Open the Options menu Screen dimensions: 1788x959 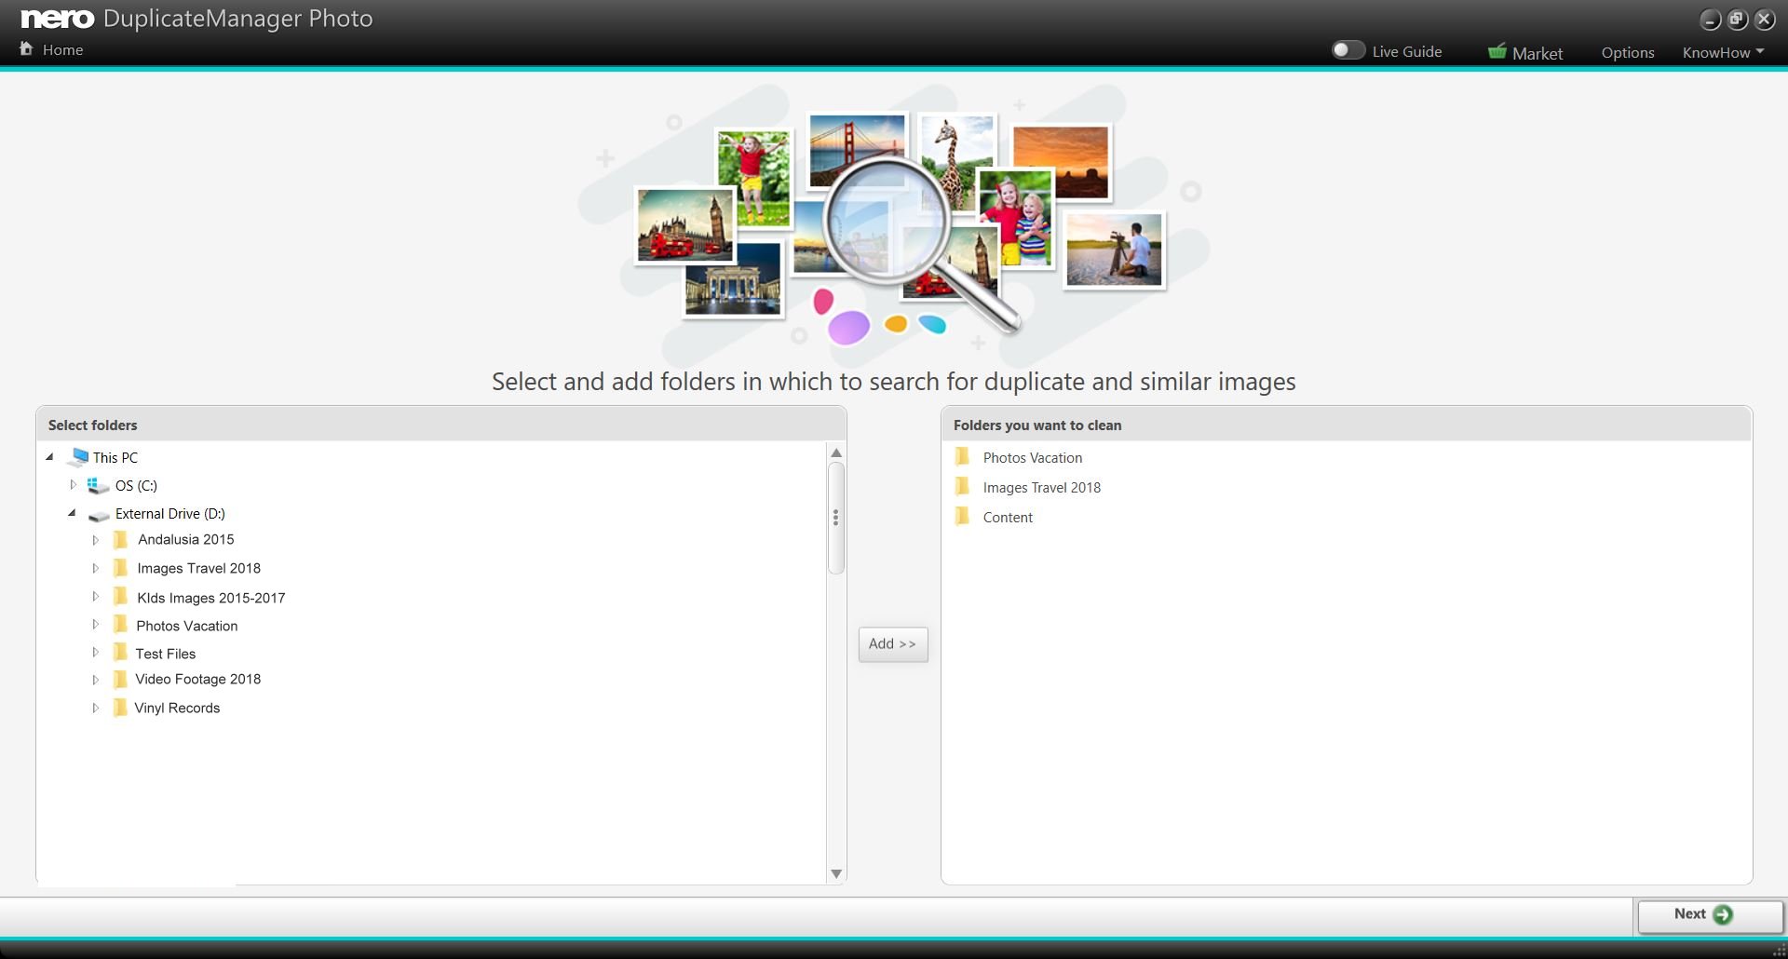pos(1627,52)
